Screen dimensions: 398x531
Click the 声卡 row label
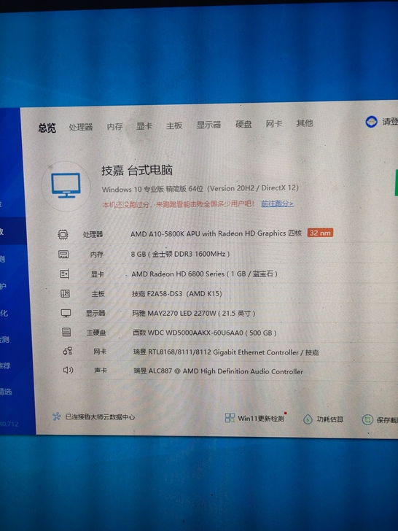(101, 371)
